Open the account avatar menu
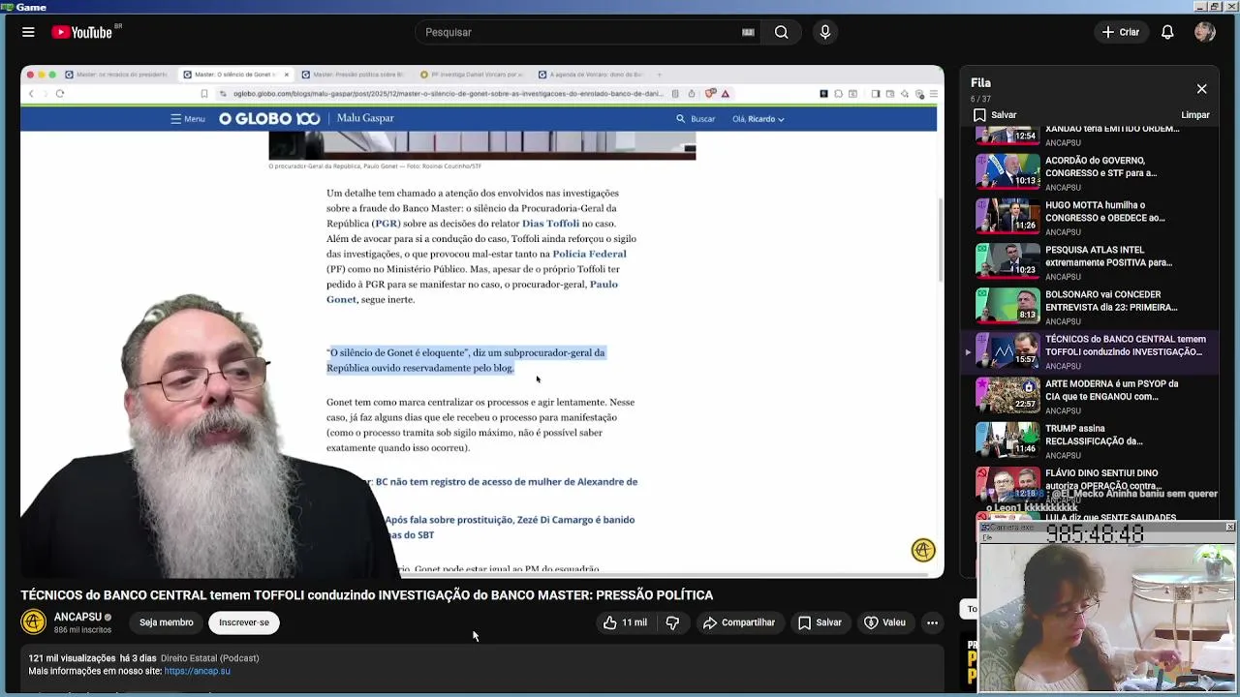This screenshot has width=1240, height=697. click(1205, 32)
